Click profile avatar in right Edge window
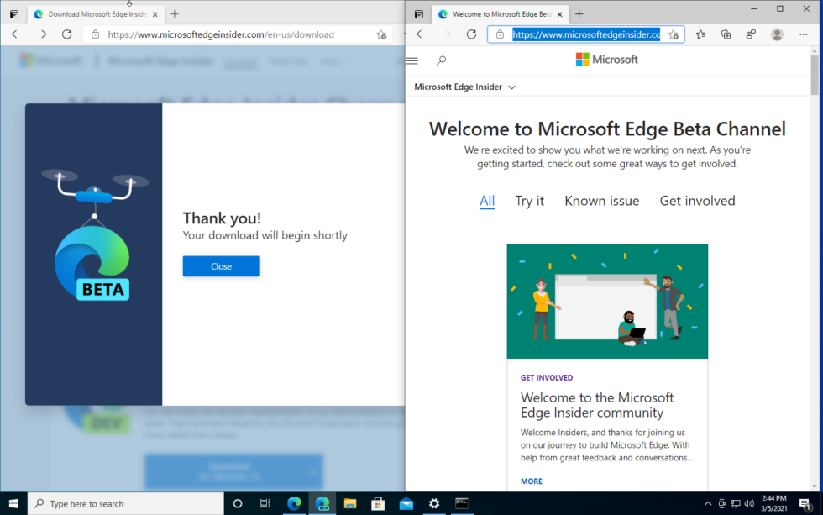The image size is (823, 515). click(777, 34)
